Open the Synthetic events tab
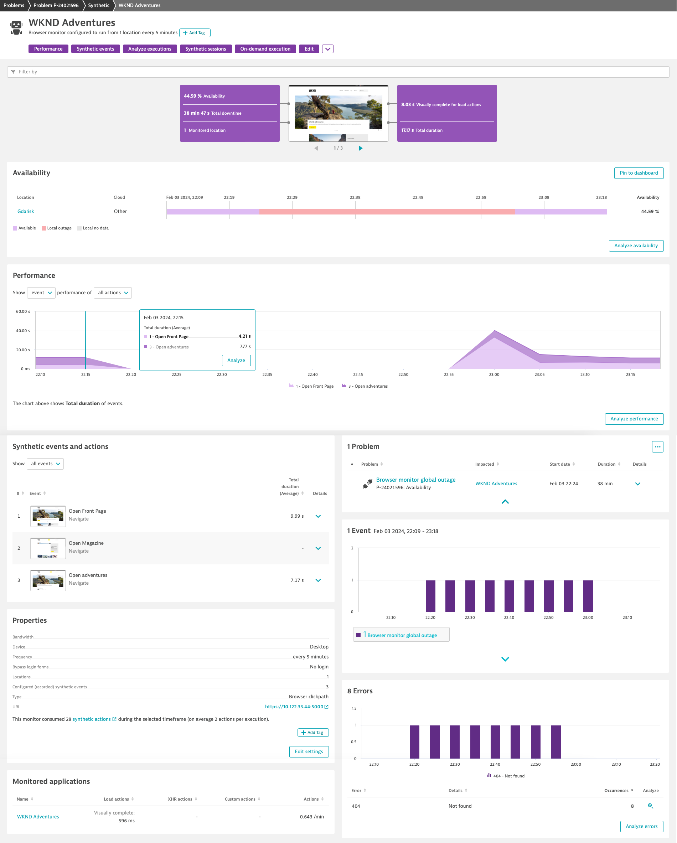Screen dimensions: 677x843 click(x=95, y=49)
